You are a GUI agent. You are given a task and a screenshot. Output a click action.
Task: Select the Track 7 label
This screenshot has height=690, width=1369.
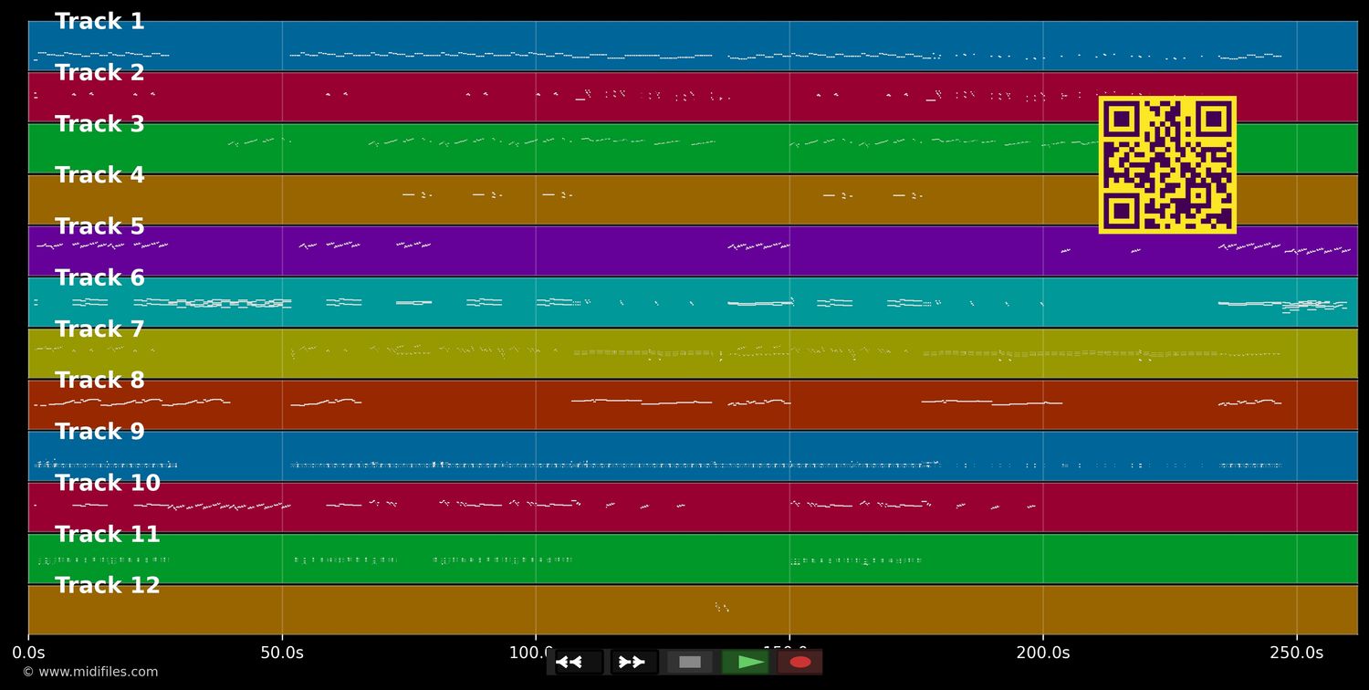click(x=99, y=329)
